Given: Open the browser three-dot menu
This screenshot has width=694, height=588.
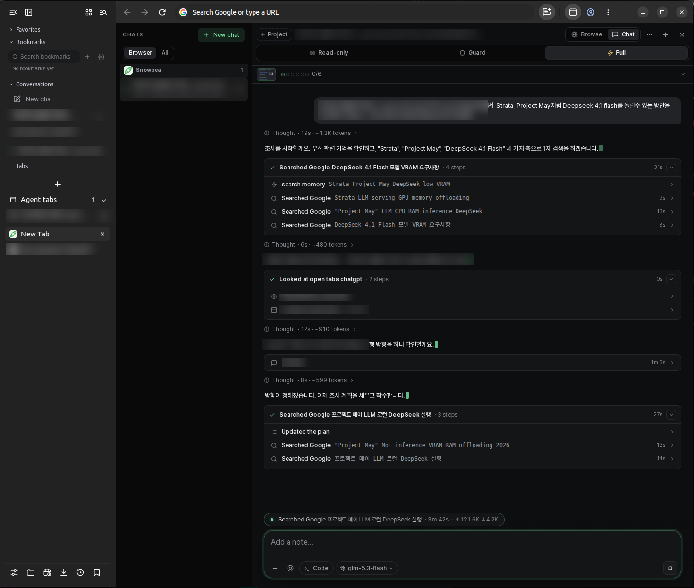Looking at the screenshot, I should pyautogui.click(x=608, y=12).
